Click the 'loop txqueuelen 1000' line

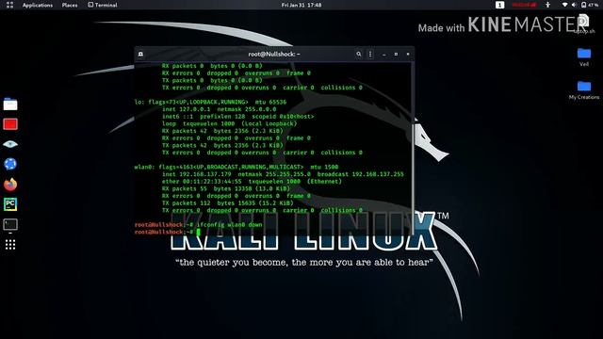(x=229, y=123)
